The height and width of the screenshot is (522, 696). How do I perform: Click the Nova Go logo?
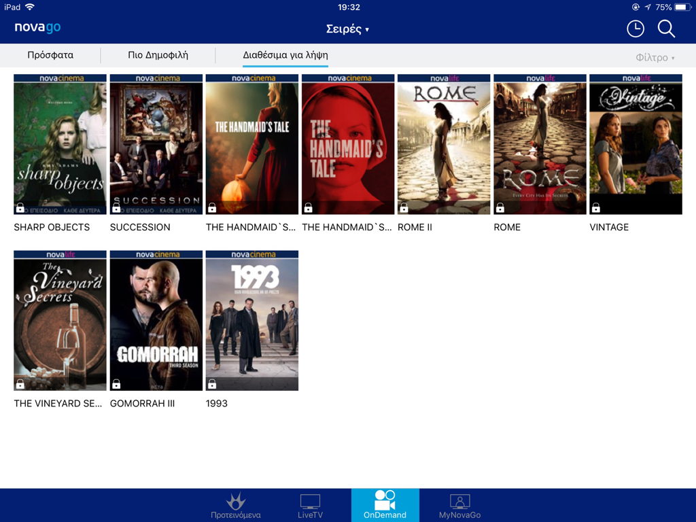(x=38, y=27)
